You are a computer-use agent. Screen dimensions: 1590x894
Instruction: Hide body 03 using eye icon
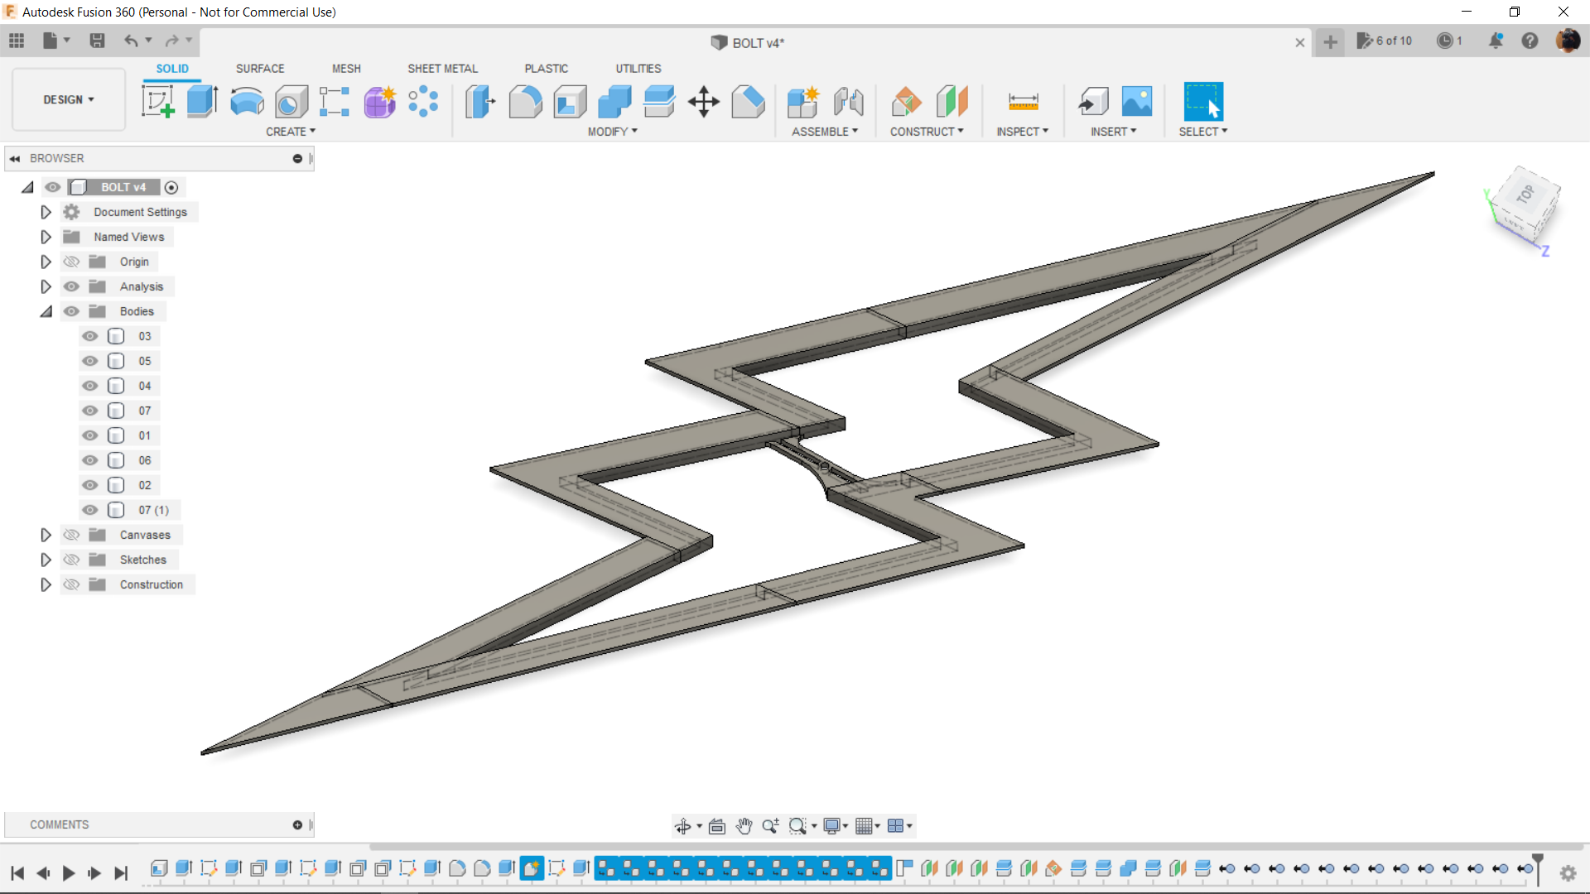click(90, 336)
